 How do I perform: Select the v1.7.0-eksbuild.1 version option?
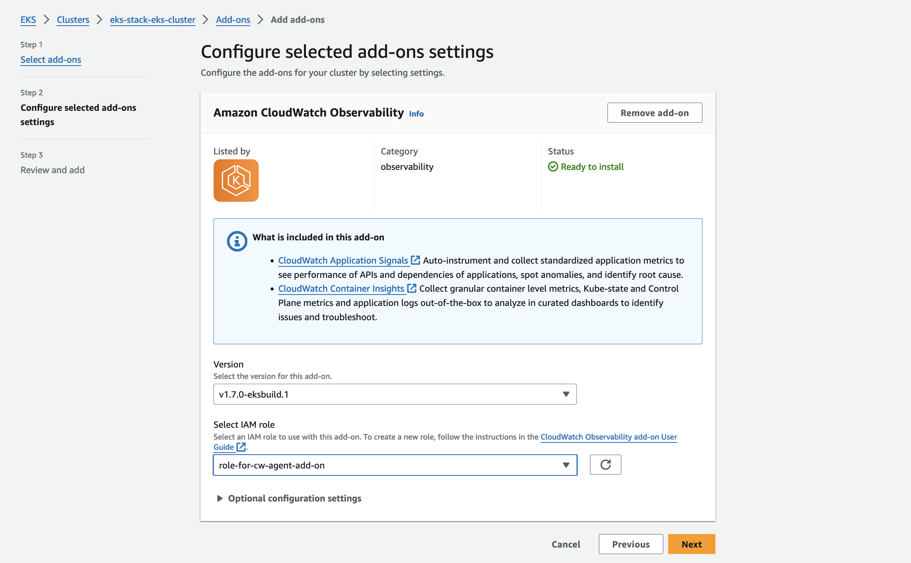(395, 394)
